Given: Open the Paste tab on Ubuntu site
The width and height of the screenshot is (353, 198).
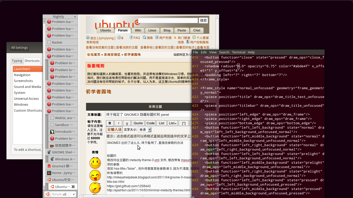Looking at the screenshot, I should 182,30.
